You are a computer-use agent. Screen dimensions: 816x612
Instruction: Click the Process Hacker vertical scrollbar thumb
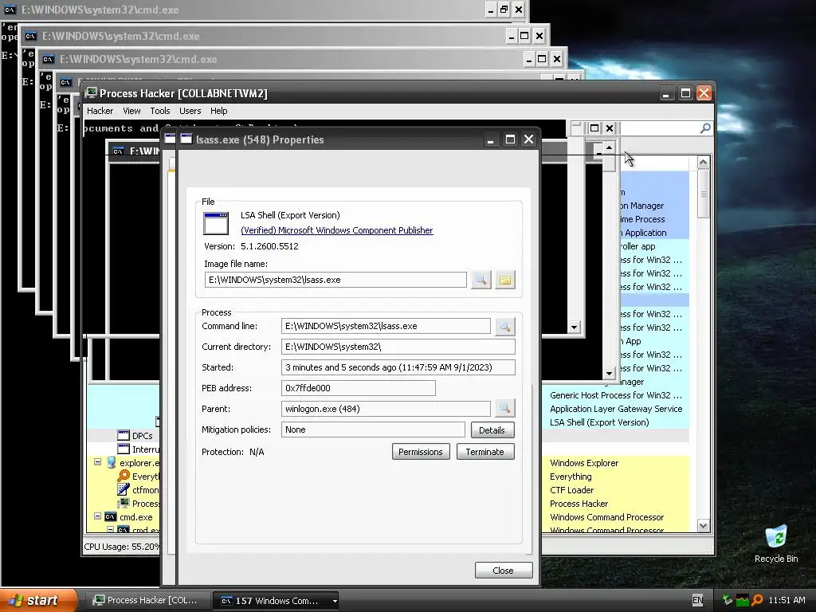pos(703,194)
